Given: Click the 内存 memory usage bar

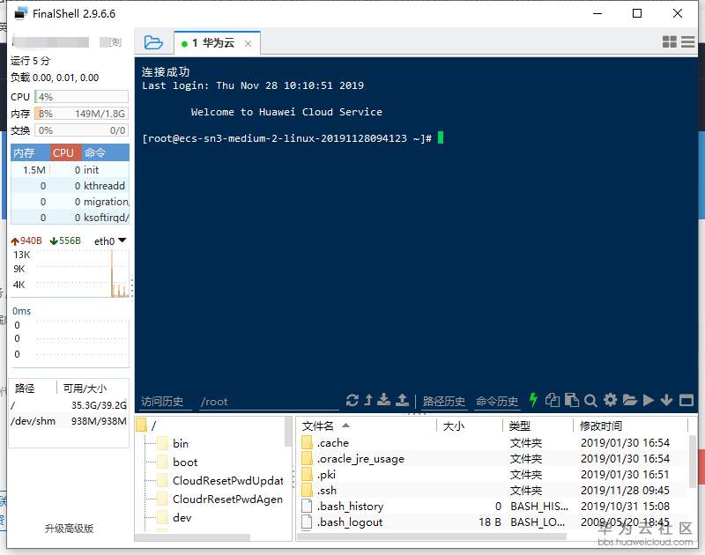Looking at the screenshot, I should 81,114.
